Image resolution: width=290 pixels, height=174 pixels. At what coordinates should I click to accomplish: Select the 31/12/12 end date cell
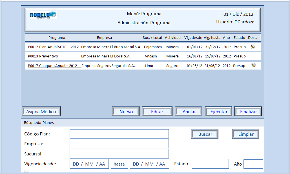pos(213,47)
